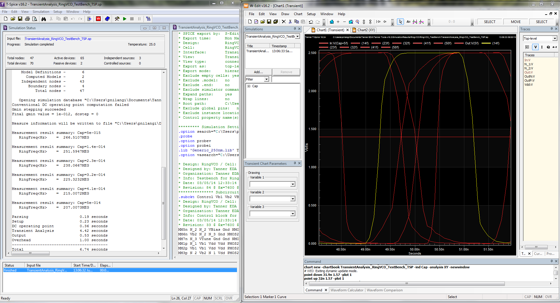Screen dimensions: 560x303
Task: Open the Variable 1 dropdown
Action: (x=293, y=184)
